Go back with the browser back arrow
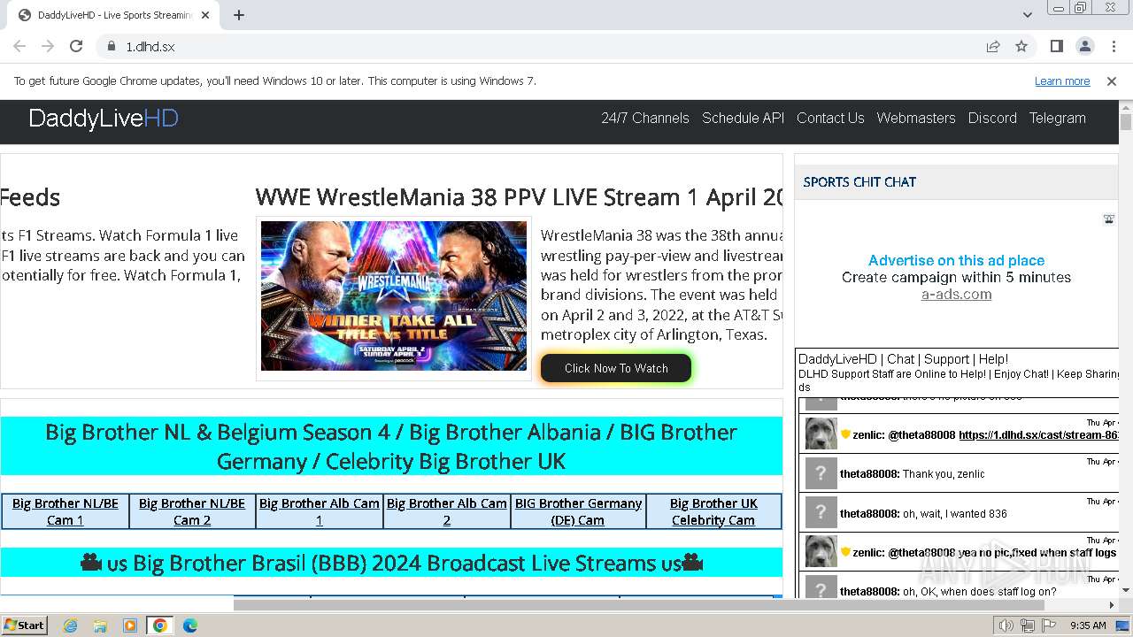The image size is (1133, 637). (19, 46)
